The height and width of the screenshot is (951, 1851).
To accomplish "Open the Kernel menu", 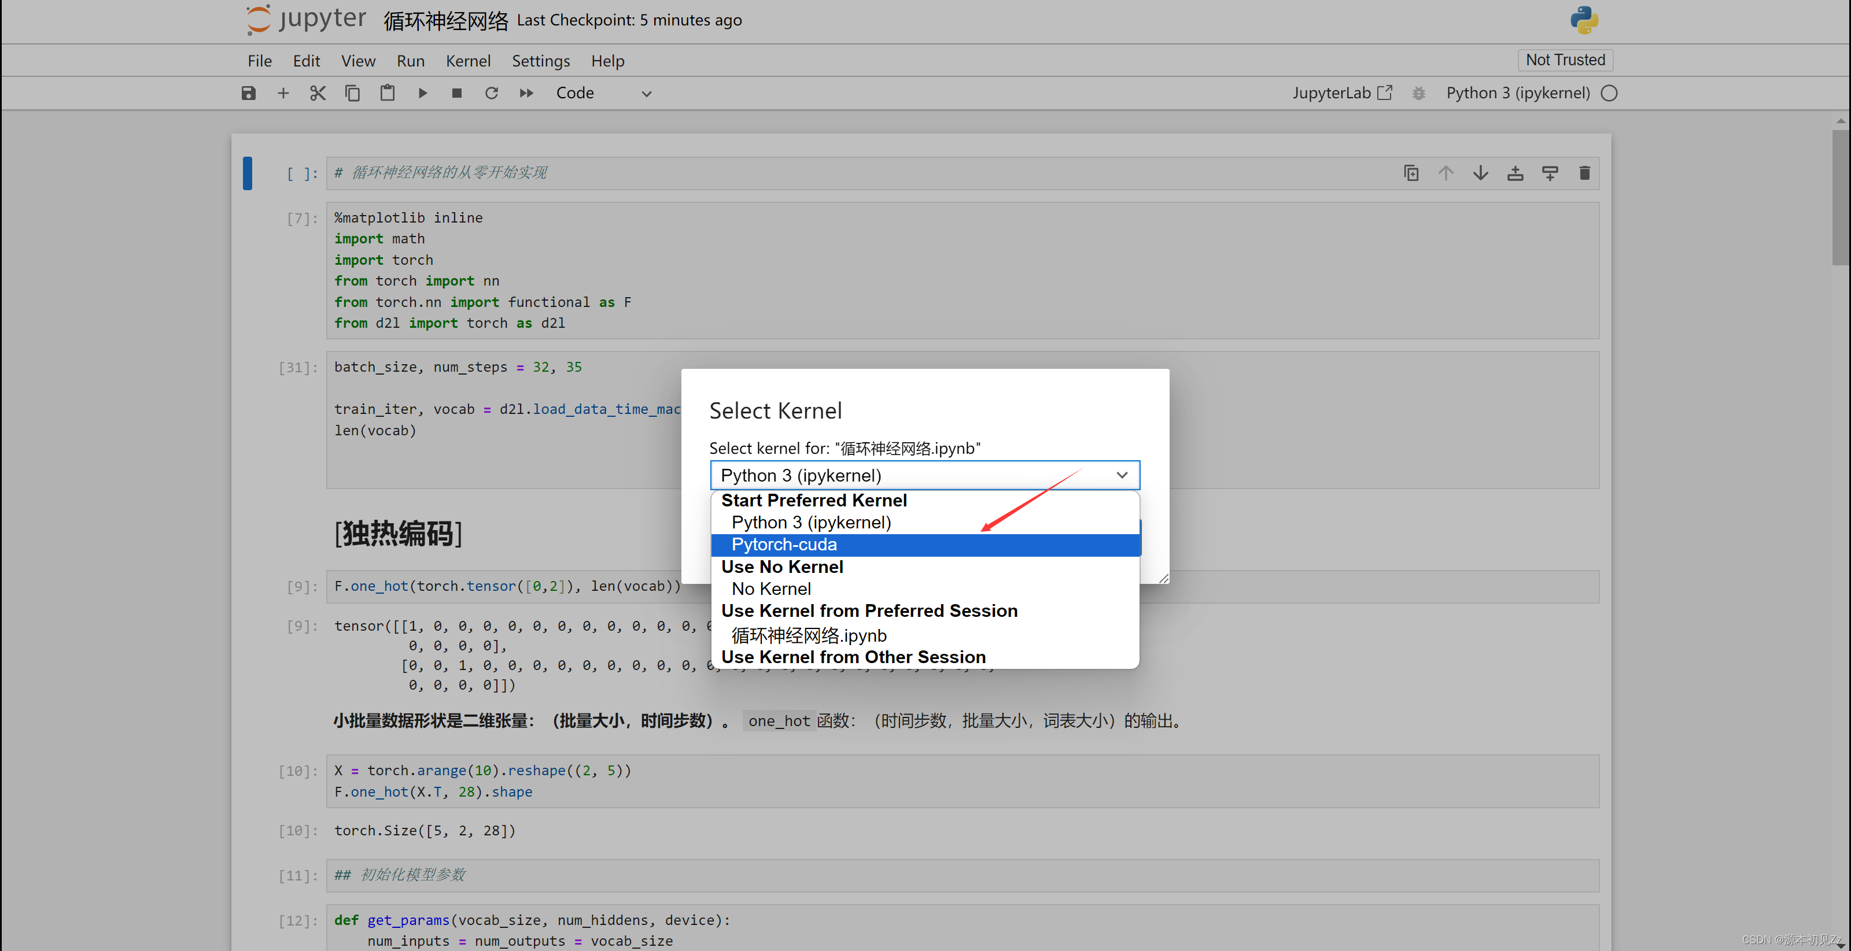I will [468, 61].
